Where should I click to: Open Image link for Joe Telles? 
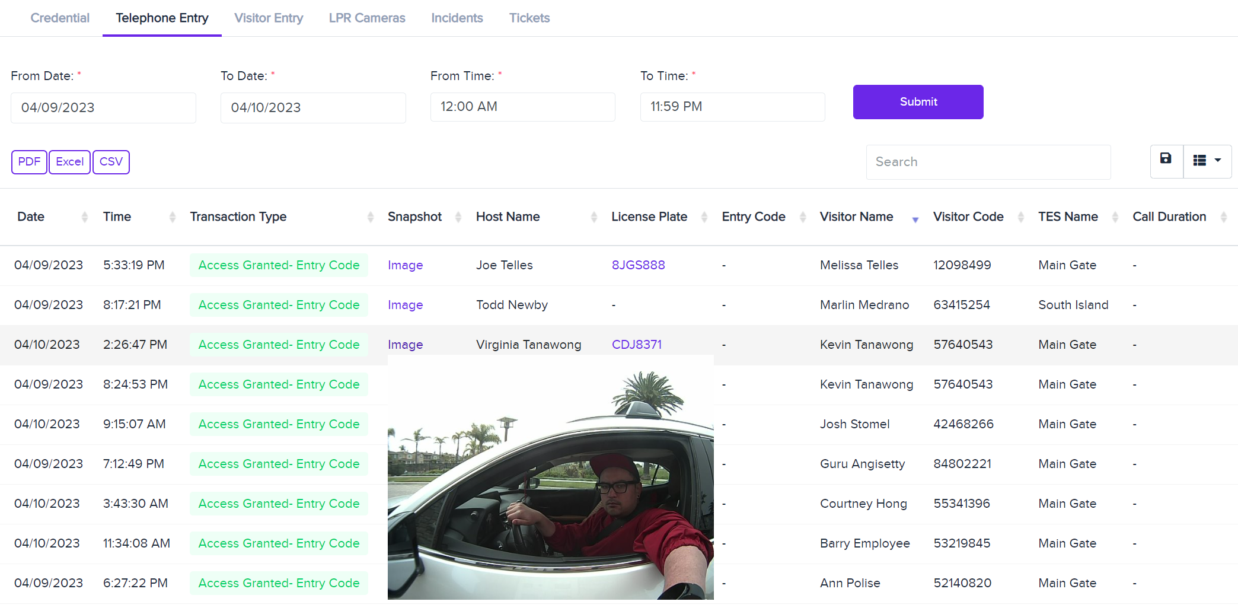point(405,266)
